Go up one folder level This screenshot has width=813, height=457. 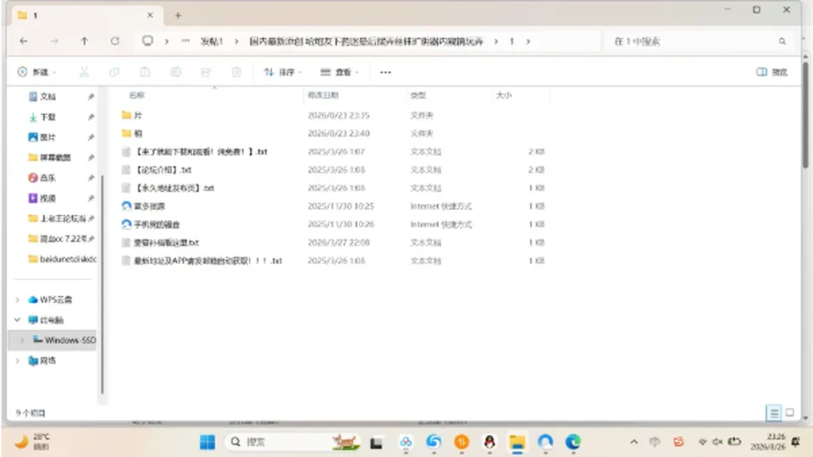[84, 41]
